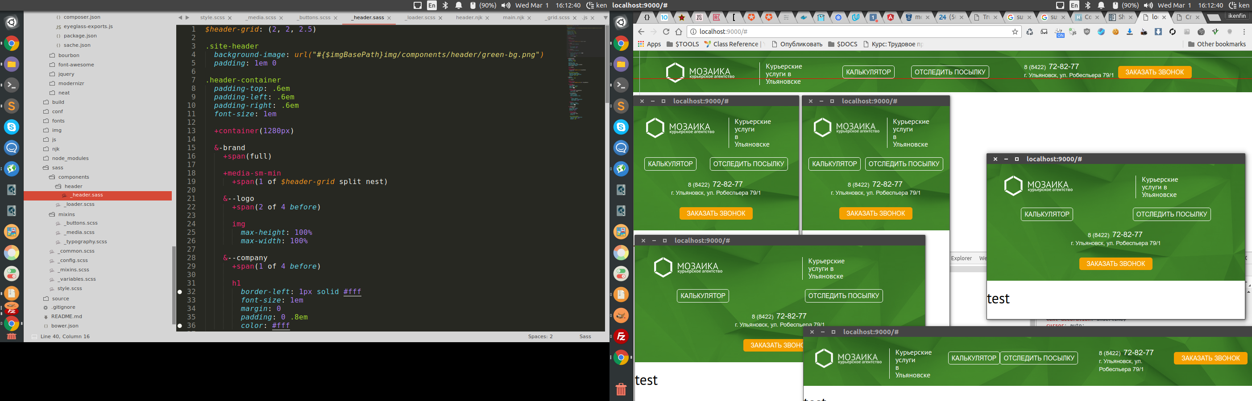Click Chrome's home button
Screen dimensions: 1252x401
[679, 32]
